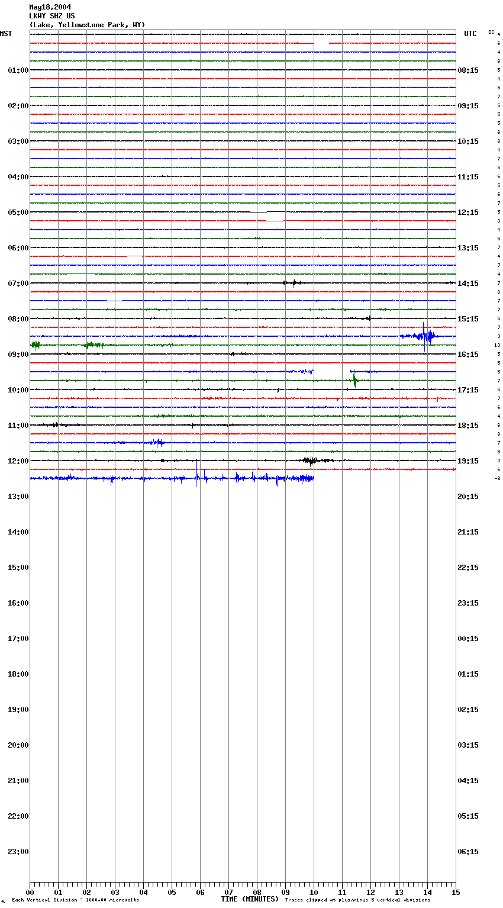Click the DC offset value -2
This screenshot has width=503, height=908.
click(498, 478)
